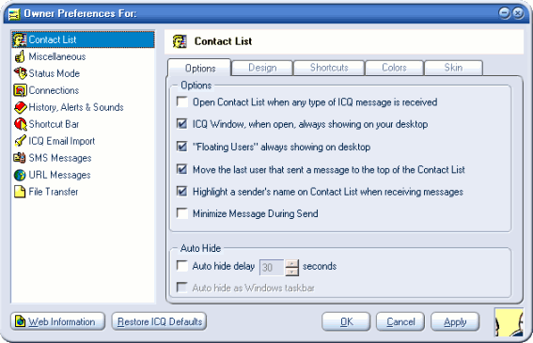
Task: Select Connections in the preferences list
Action: pos(84,90)
